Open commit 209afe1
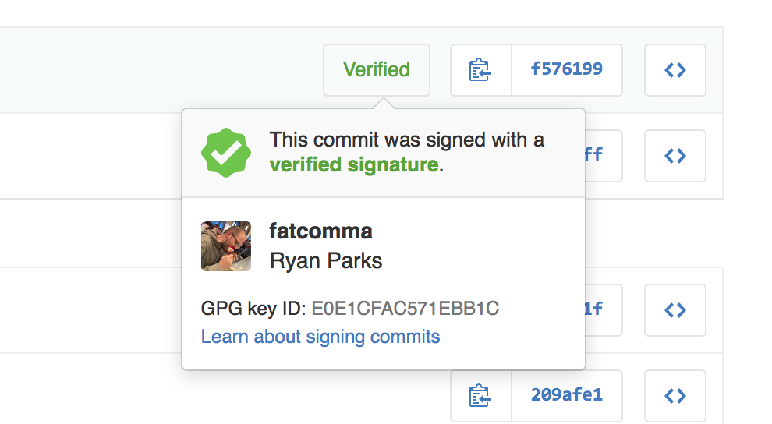772x424 pixels. 566,396
